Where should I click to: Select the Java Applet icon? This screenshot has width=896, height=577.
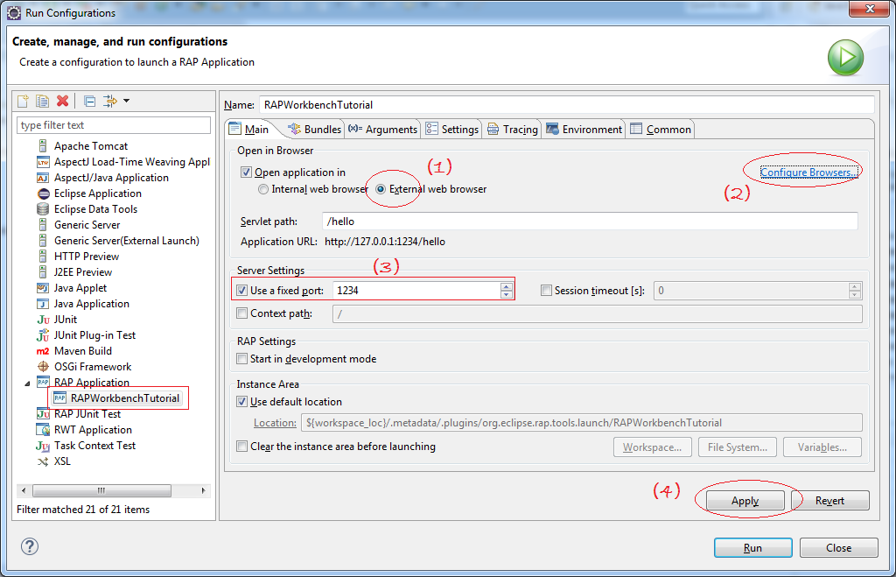(x=43, y=288)
